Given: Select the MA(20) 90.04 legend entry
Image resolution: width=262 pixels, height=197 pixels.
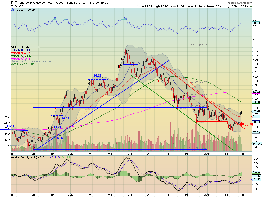Looking at the screenshot, I should (x=21, y=50).
